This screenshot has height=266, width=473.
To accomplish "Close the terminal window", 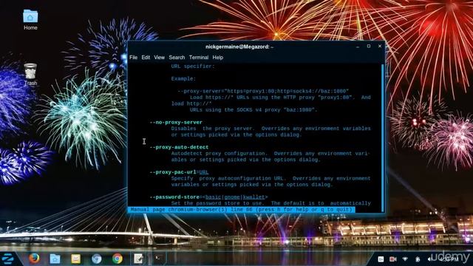I will [380, 46].
